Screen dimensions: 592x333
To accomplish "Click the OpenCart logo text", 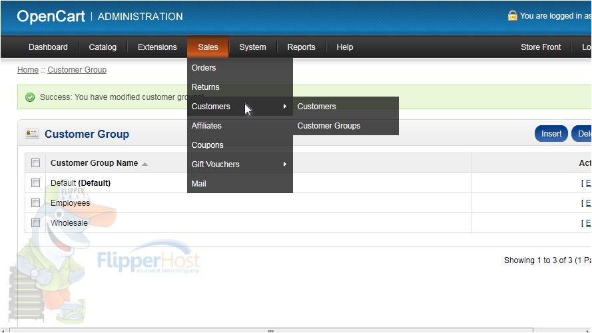I will click(x=51, y=16).
